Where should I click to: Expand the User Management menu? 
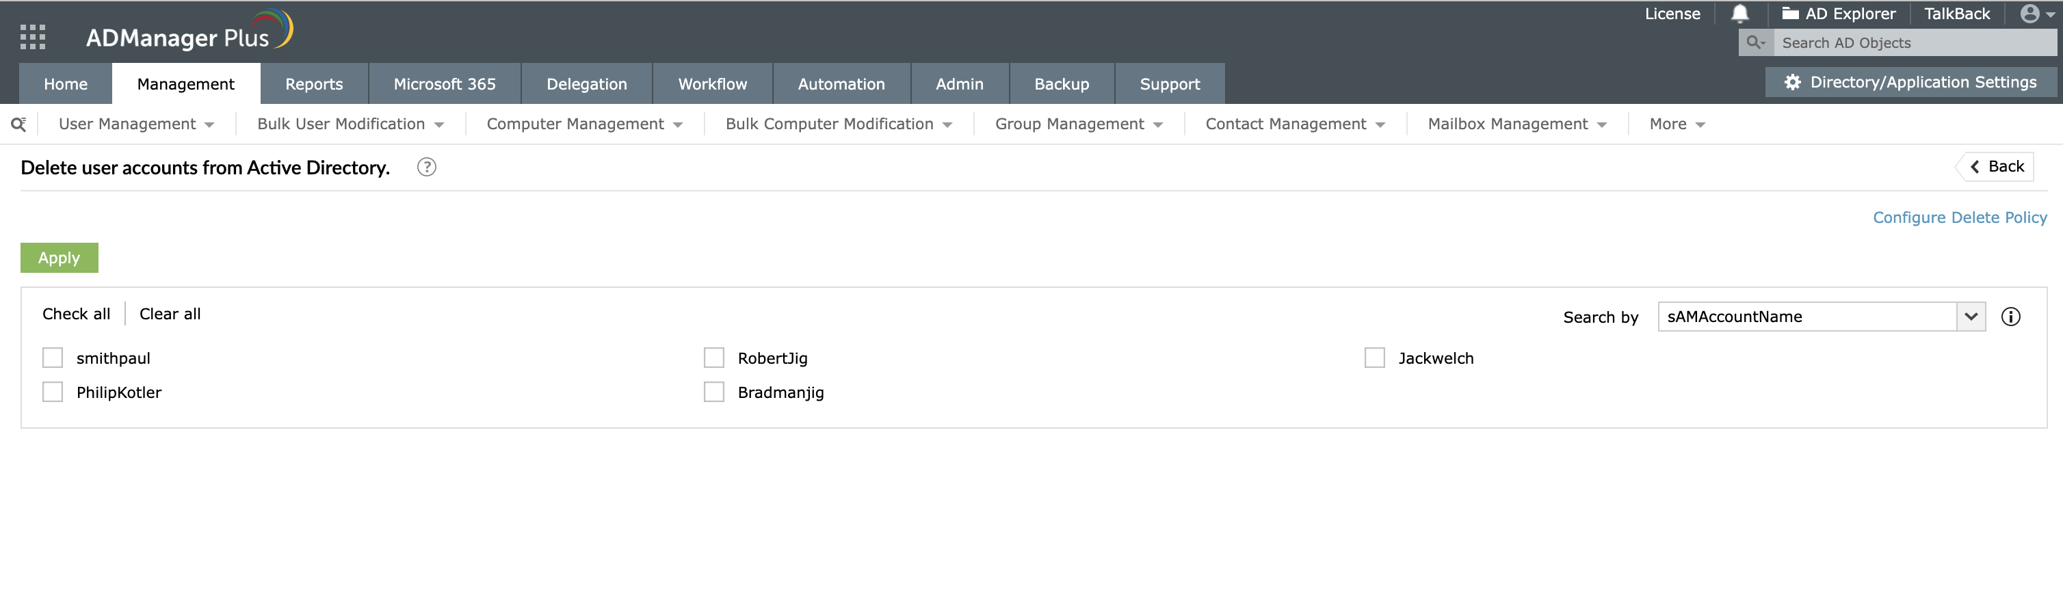click(x=136, y=124)
